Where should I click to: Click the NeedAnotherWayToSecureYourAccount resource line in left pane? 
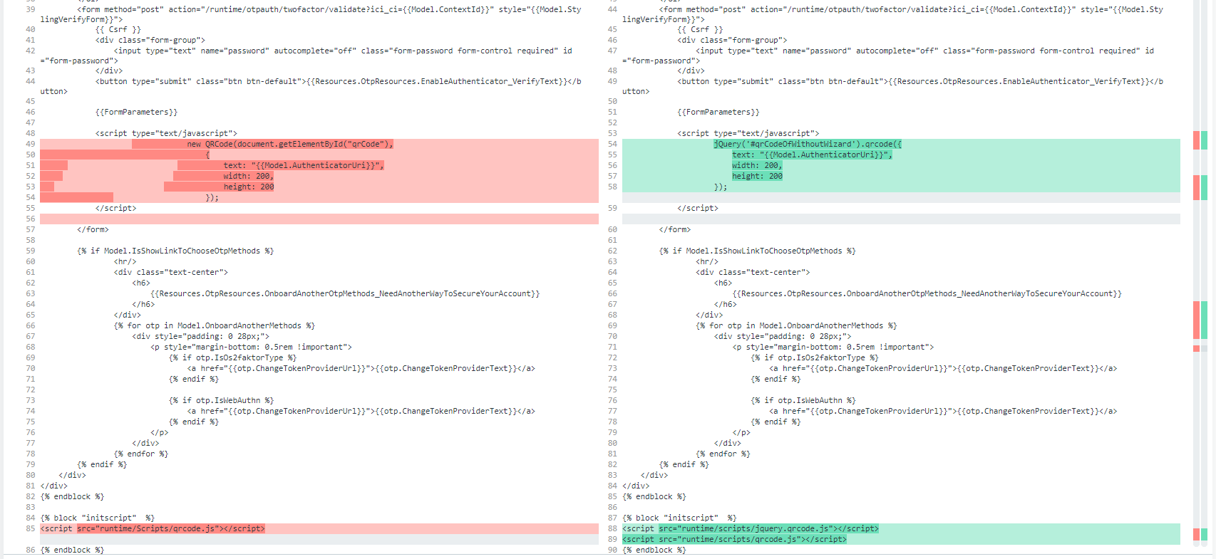pos(345,293)
